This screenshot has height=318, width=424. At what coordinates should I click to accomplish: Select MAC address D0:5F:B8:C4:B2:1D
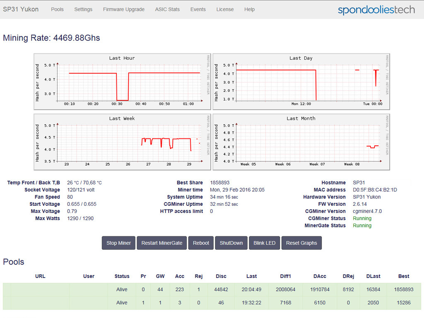pyautogui.click(x=375, y=190)
